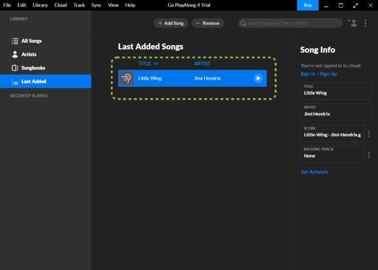The image size is (378, 270).
Task: Click the Sign In / Sign Up link
Action: (318, 74)
